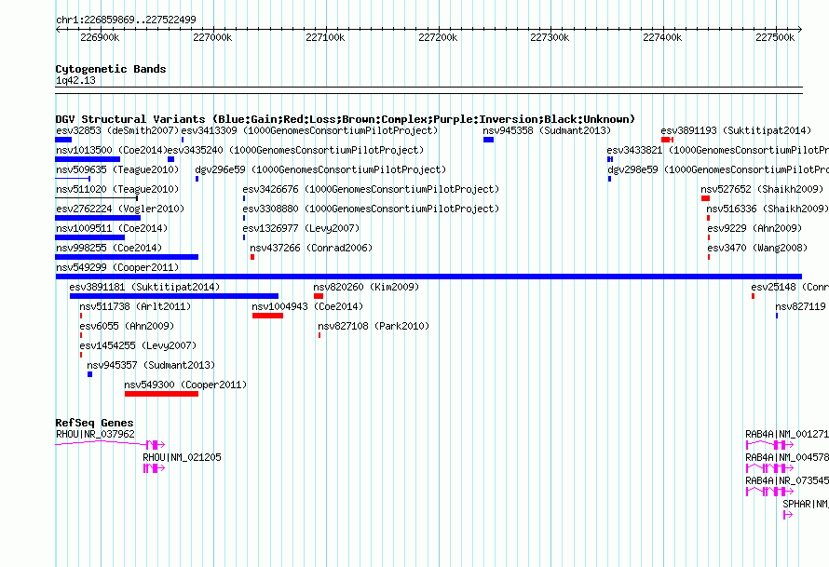The image size is (829, 567).
Task: Open the esv1454255 (Levy2007) label
Action: pos(138,345)
